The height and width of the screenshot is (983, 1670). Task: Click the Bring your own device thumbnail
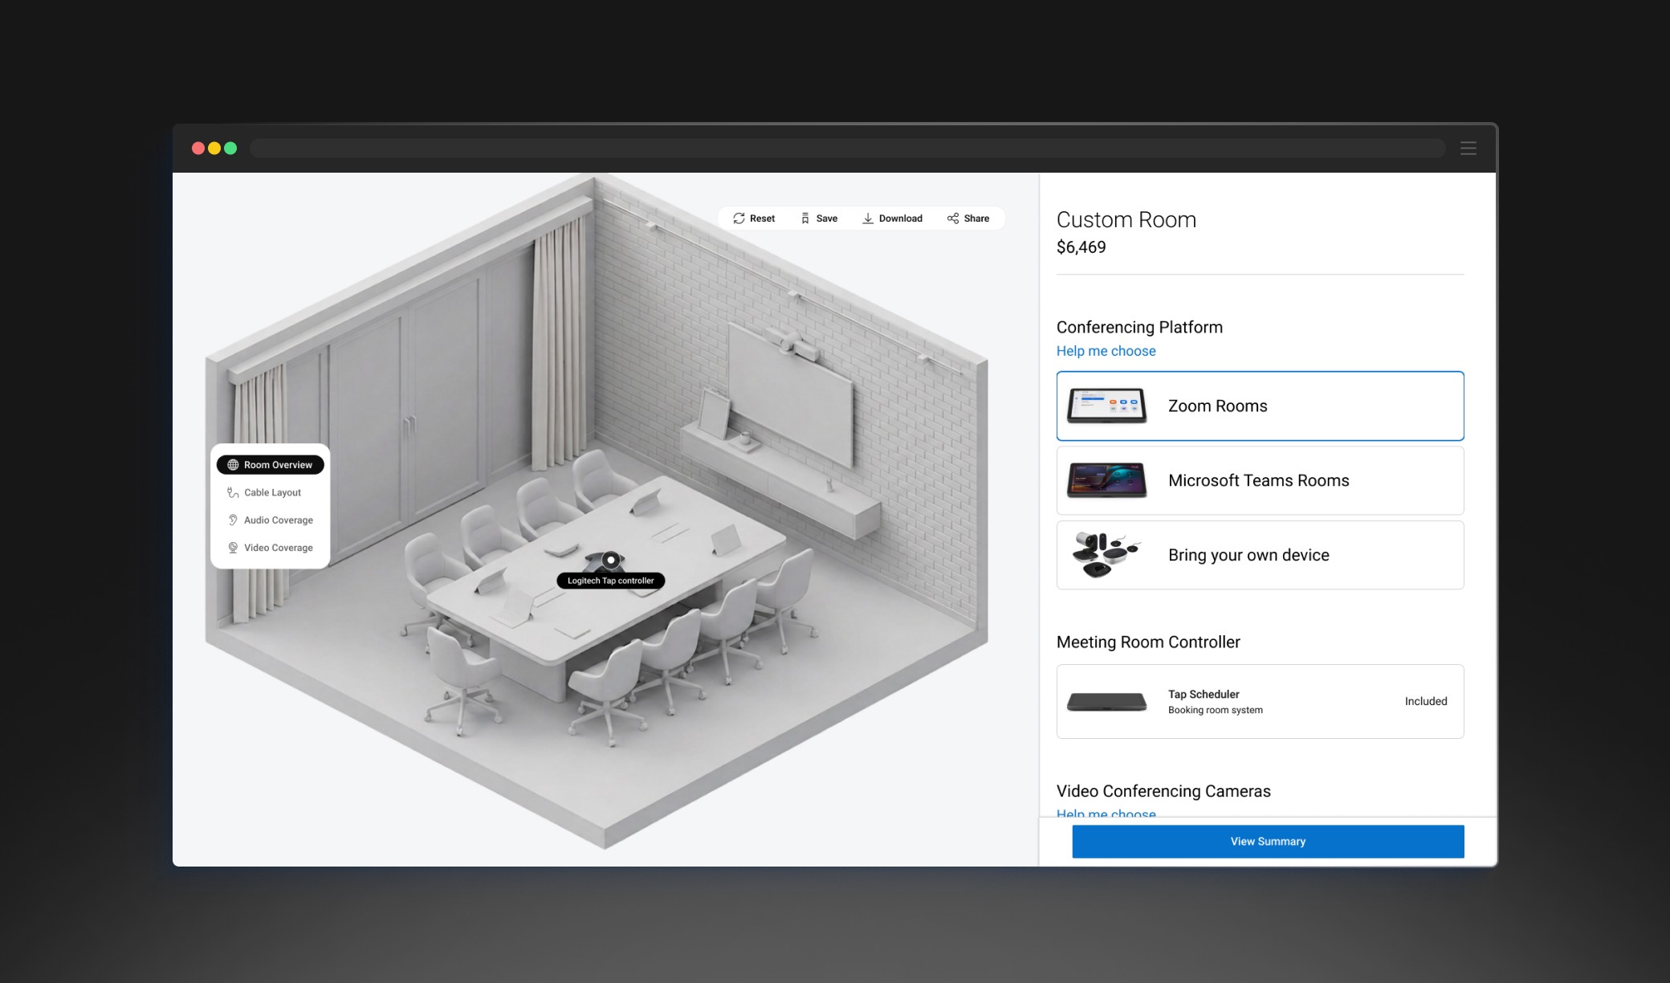point(1106,555)
